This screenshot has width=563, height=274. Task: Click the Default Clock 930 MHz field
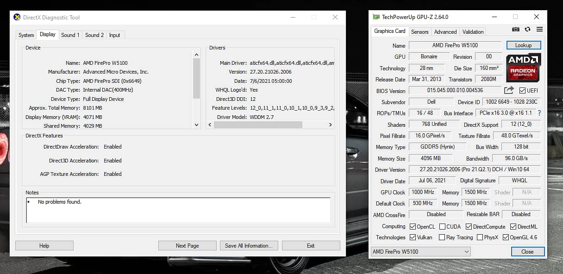click(422, 203)
